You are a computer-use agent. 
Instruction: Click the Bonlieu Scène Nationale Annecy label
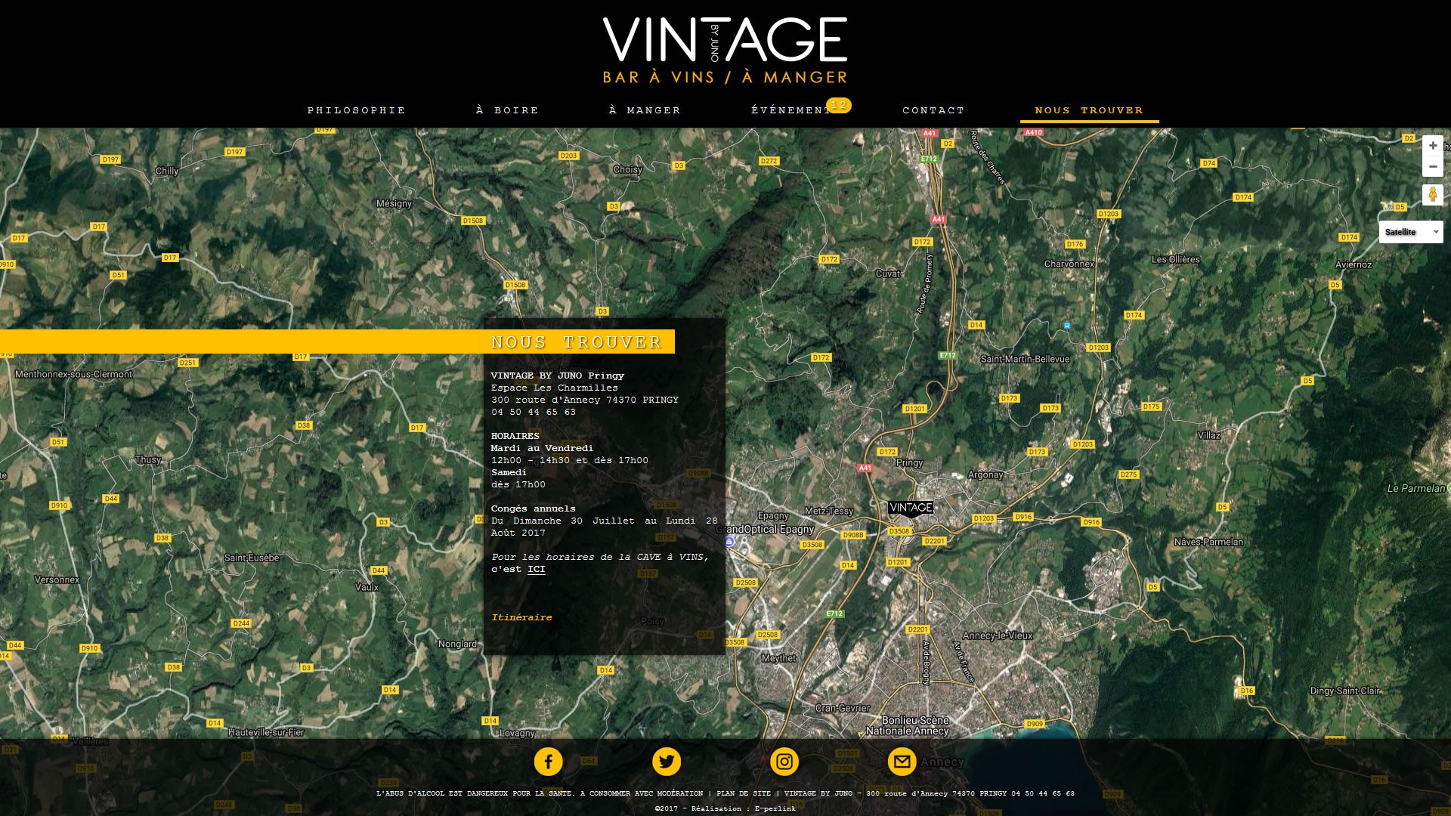point(908,726)
